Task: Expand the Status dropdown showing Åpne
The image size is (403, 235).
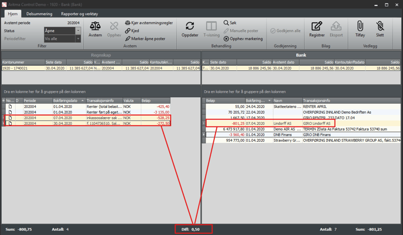Action: click(78, 30)
